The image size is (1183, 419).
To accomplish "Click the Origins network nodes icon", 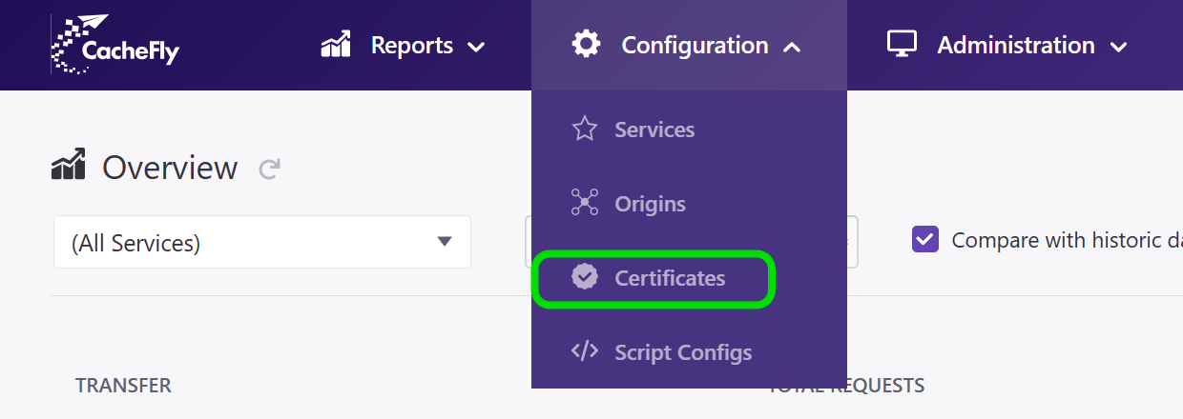I will point(584,203).
